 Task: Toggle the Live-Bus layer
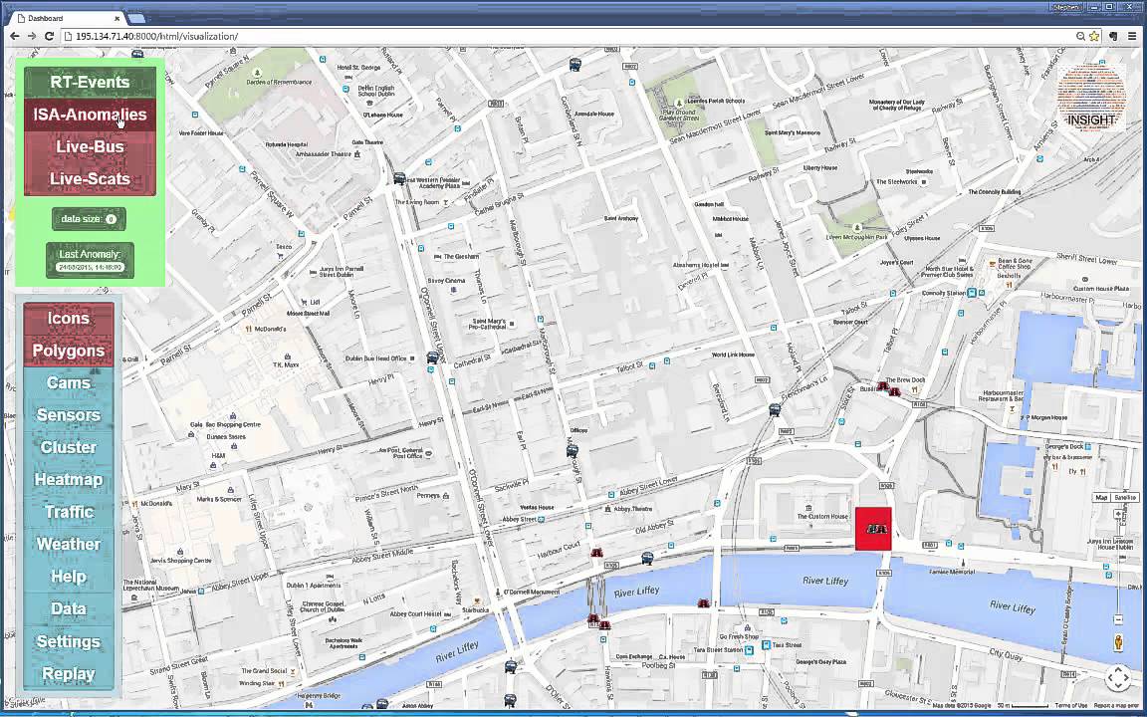[90, 146]
